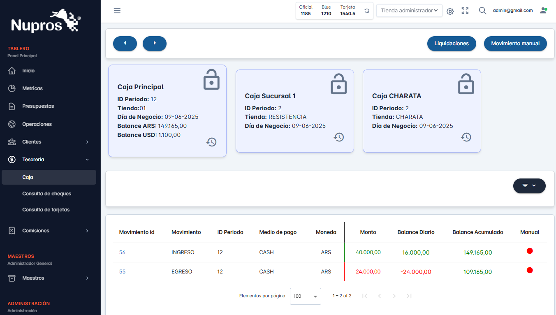The width and height of the screenshot is (556, 315).
Task: Click the Monto column header
Action: click(x=368, y=232)
